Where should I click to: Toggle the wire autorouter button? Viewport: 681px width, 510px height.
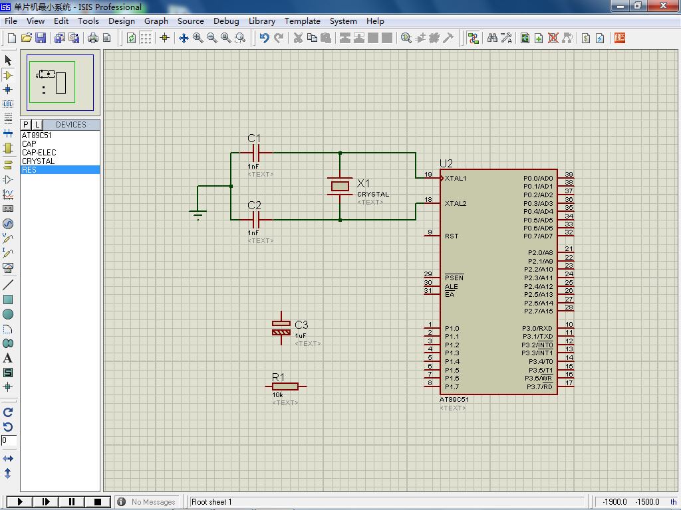(473, 38)
